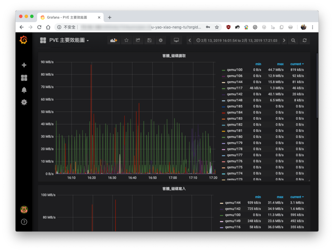The height and width of the screenshot is (252, 334).
Task: Star this dashboard as favorite
Action: [126, 40]
